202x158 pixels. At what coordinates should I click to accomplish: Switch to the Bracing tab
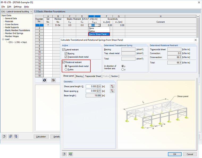pos(79,76)
